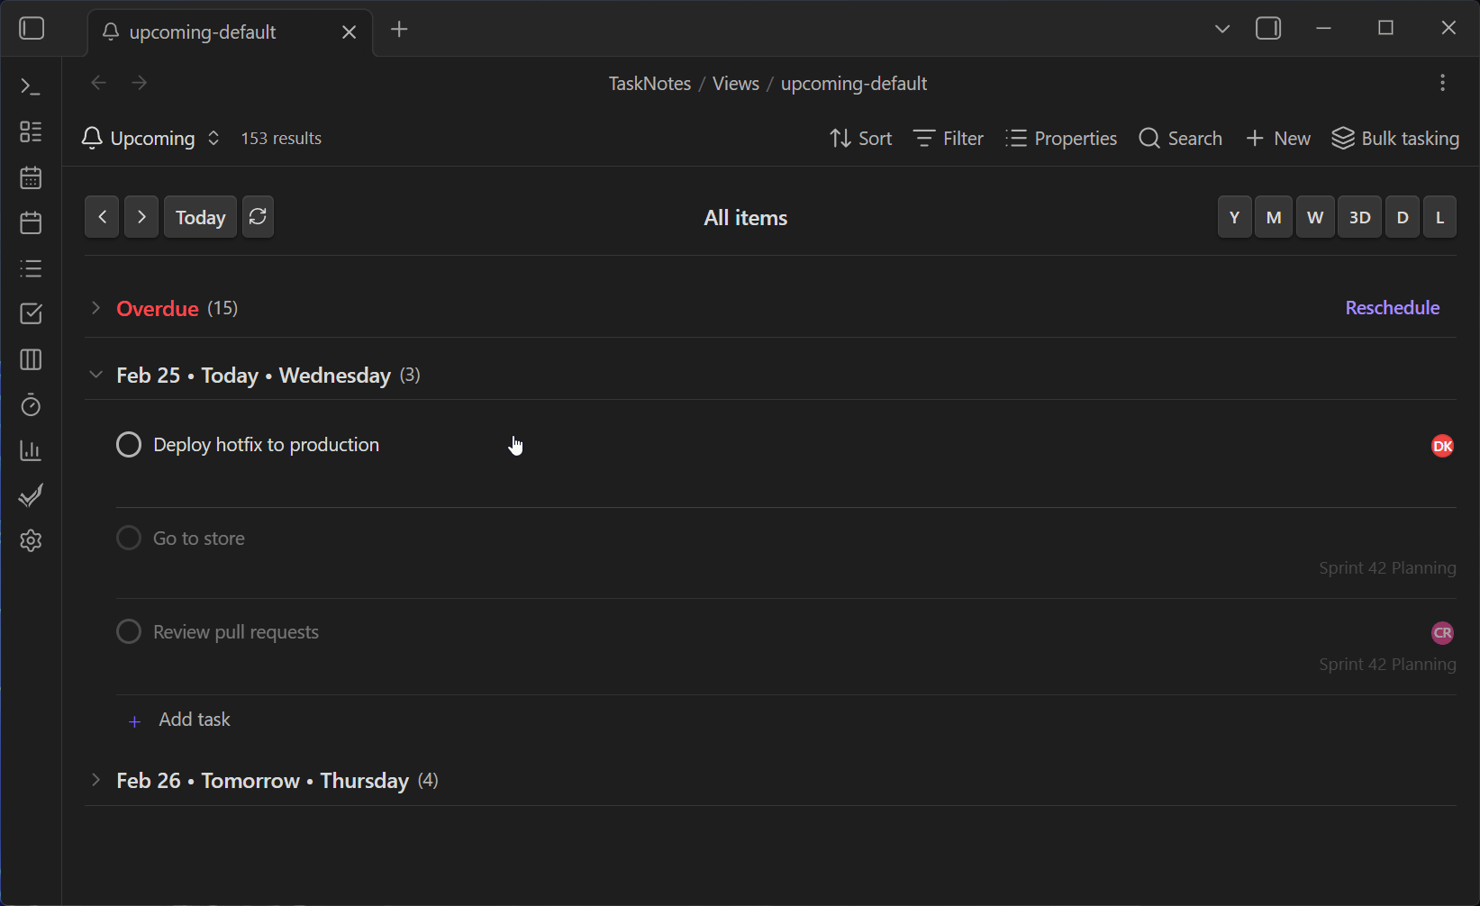
Task: Complete the 'Review pull requests' task
Action: pyautogui.click(x=129, y=631)
